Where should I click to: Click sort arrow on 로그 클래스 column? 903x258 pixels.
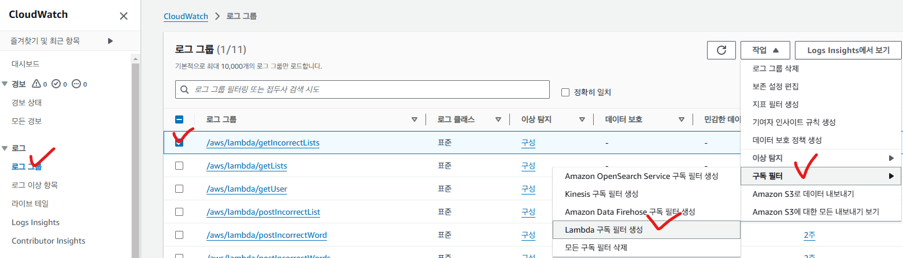(498, 119)
